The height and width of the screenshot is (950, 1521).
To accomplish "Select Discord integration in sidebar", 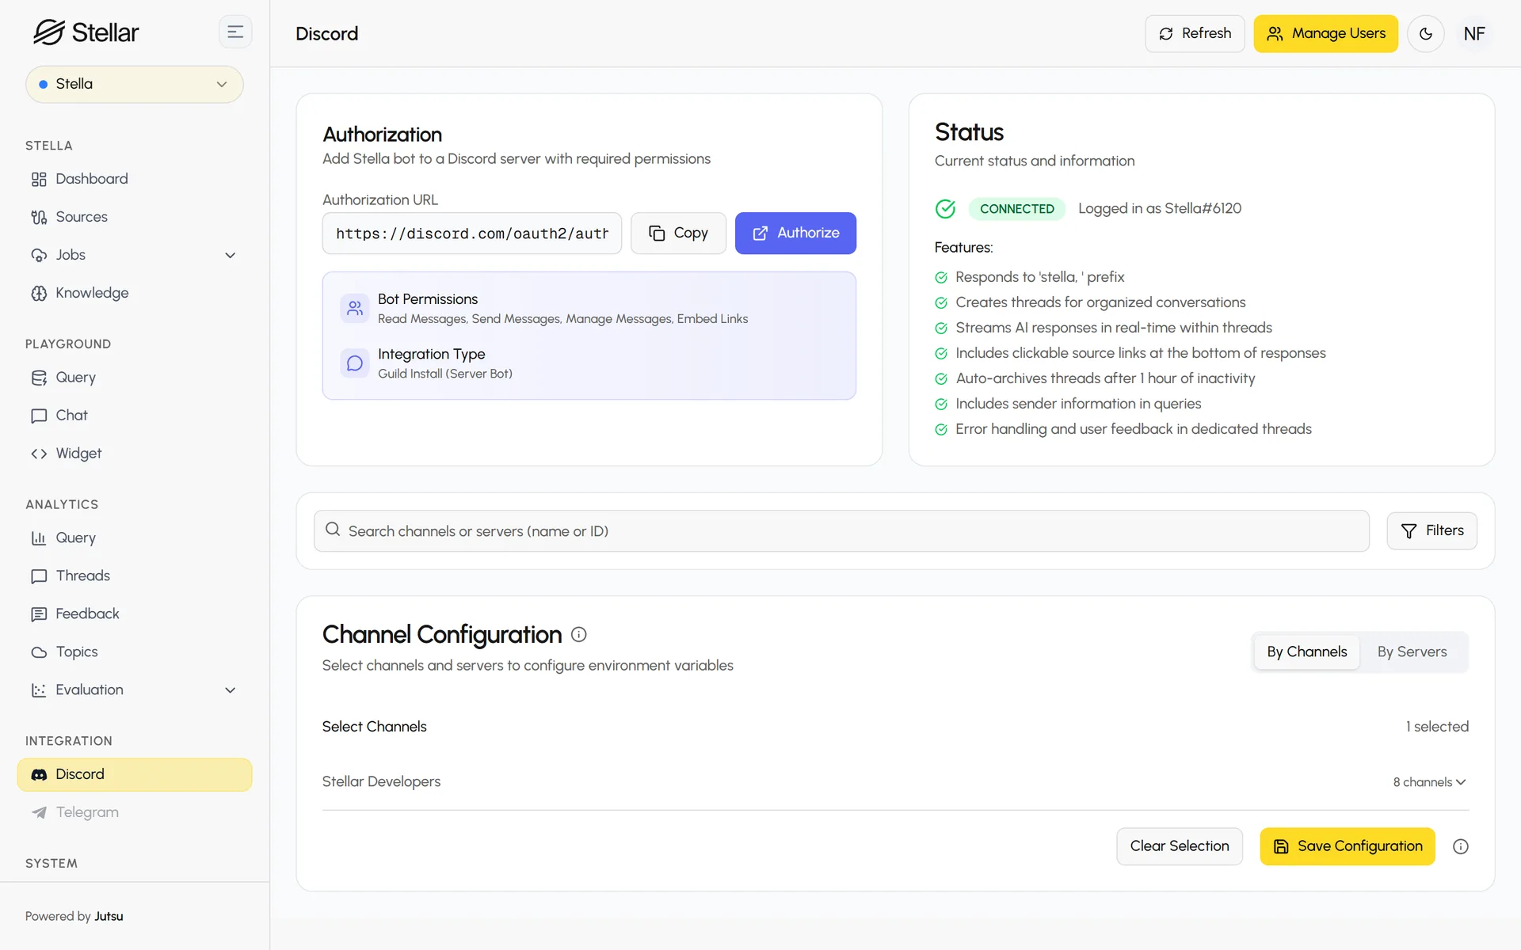I will (135, 774).
